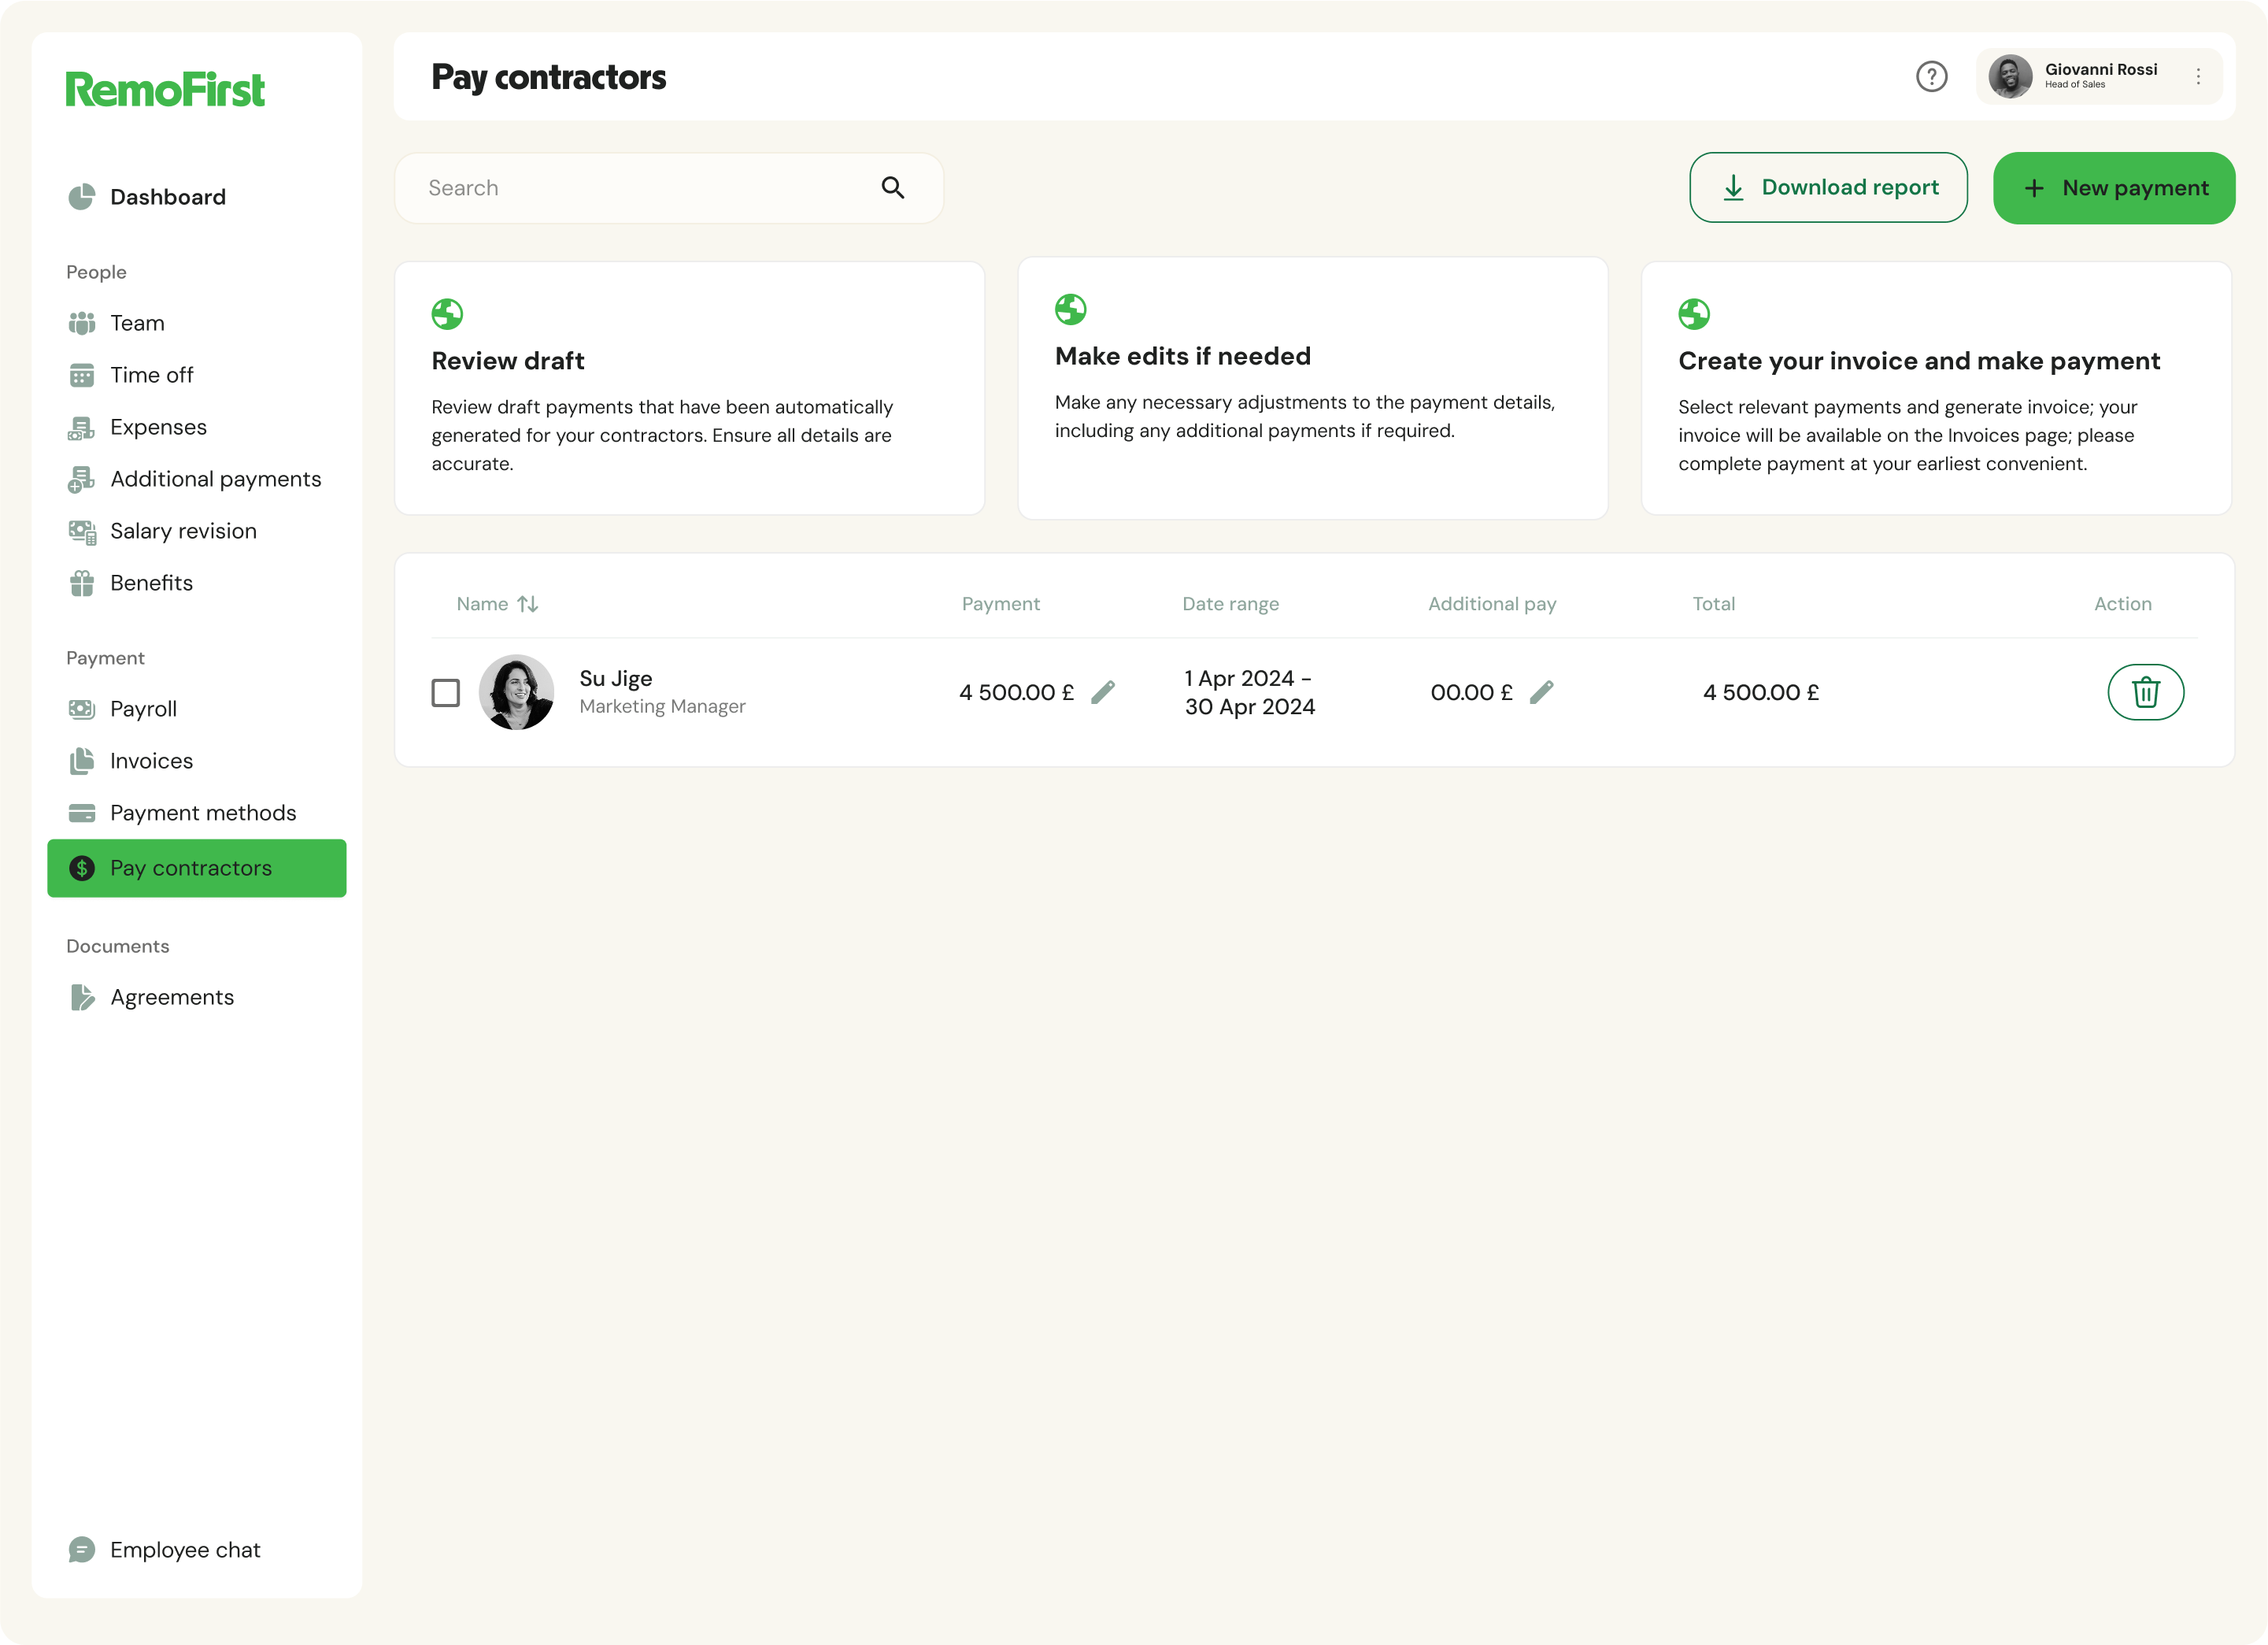Edit the additional pay with pencil icon
The height and width of the screenshot is (1645, 2268).
click(x=1541, y=692)
